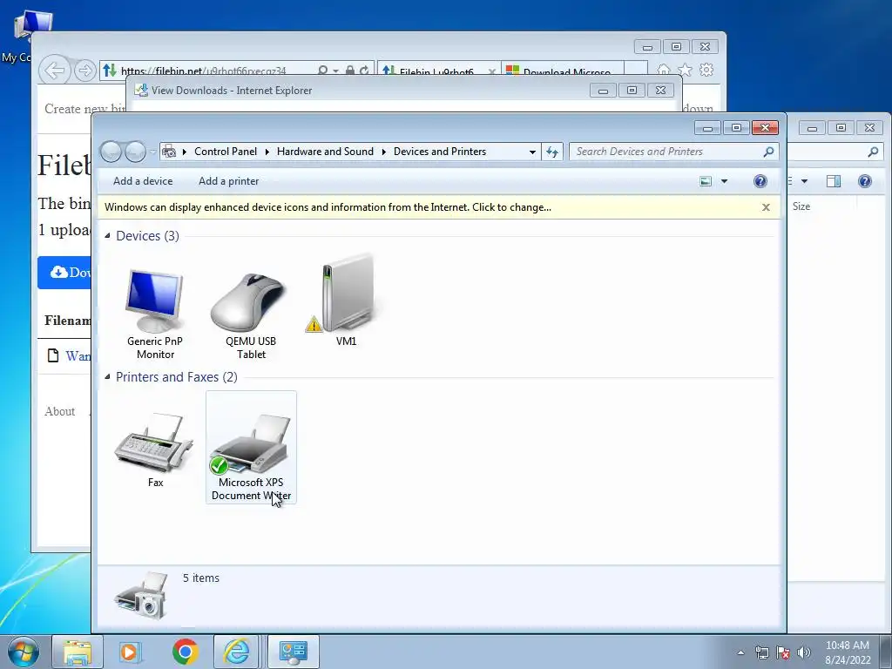Switch to the Download Microsoft tab in IE
This screenshot has height=669, width=892.
(563, 71)
